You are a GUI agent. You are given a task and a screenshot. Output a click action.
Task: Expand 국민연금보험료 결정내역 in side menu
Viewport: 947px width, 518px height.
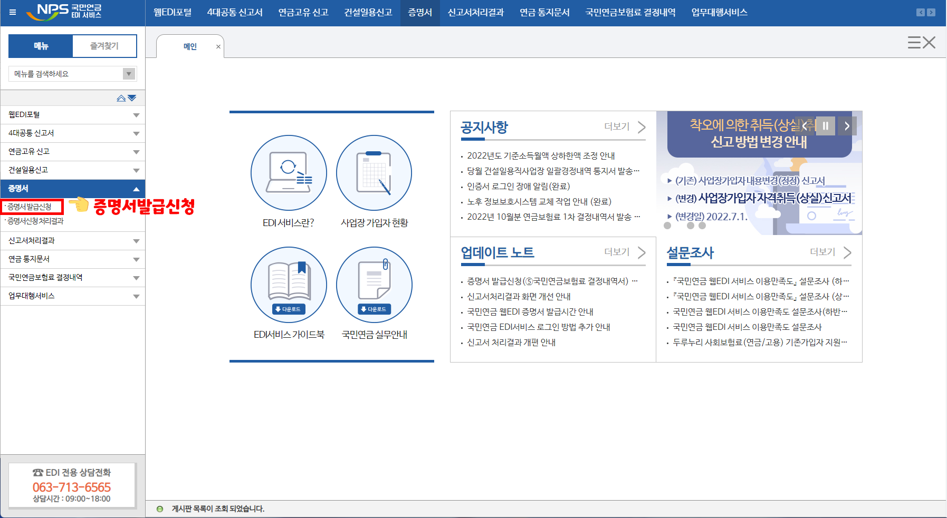click(x=73, y=278)
